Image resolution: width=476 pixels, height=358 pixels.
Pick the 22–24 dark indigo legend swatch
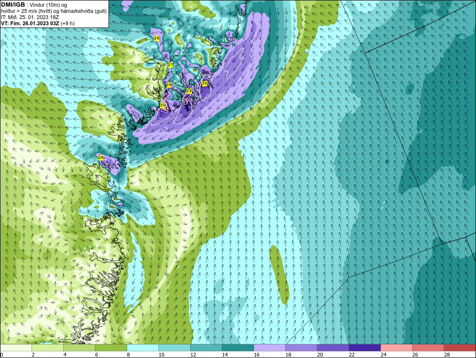pyautogui.click(x=365, y=348)
